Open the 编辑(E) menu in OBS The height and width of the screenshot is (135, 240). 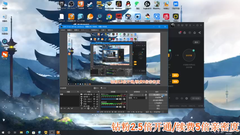pos(70,30)
